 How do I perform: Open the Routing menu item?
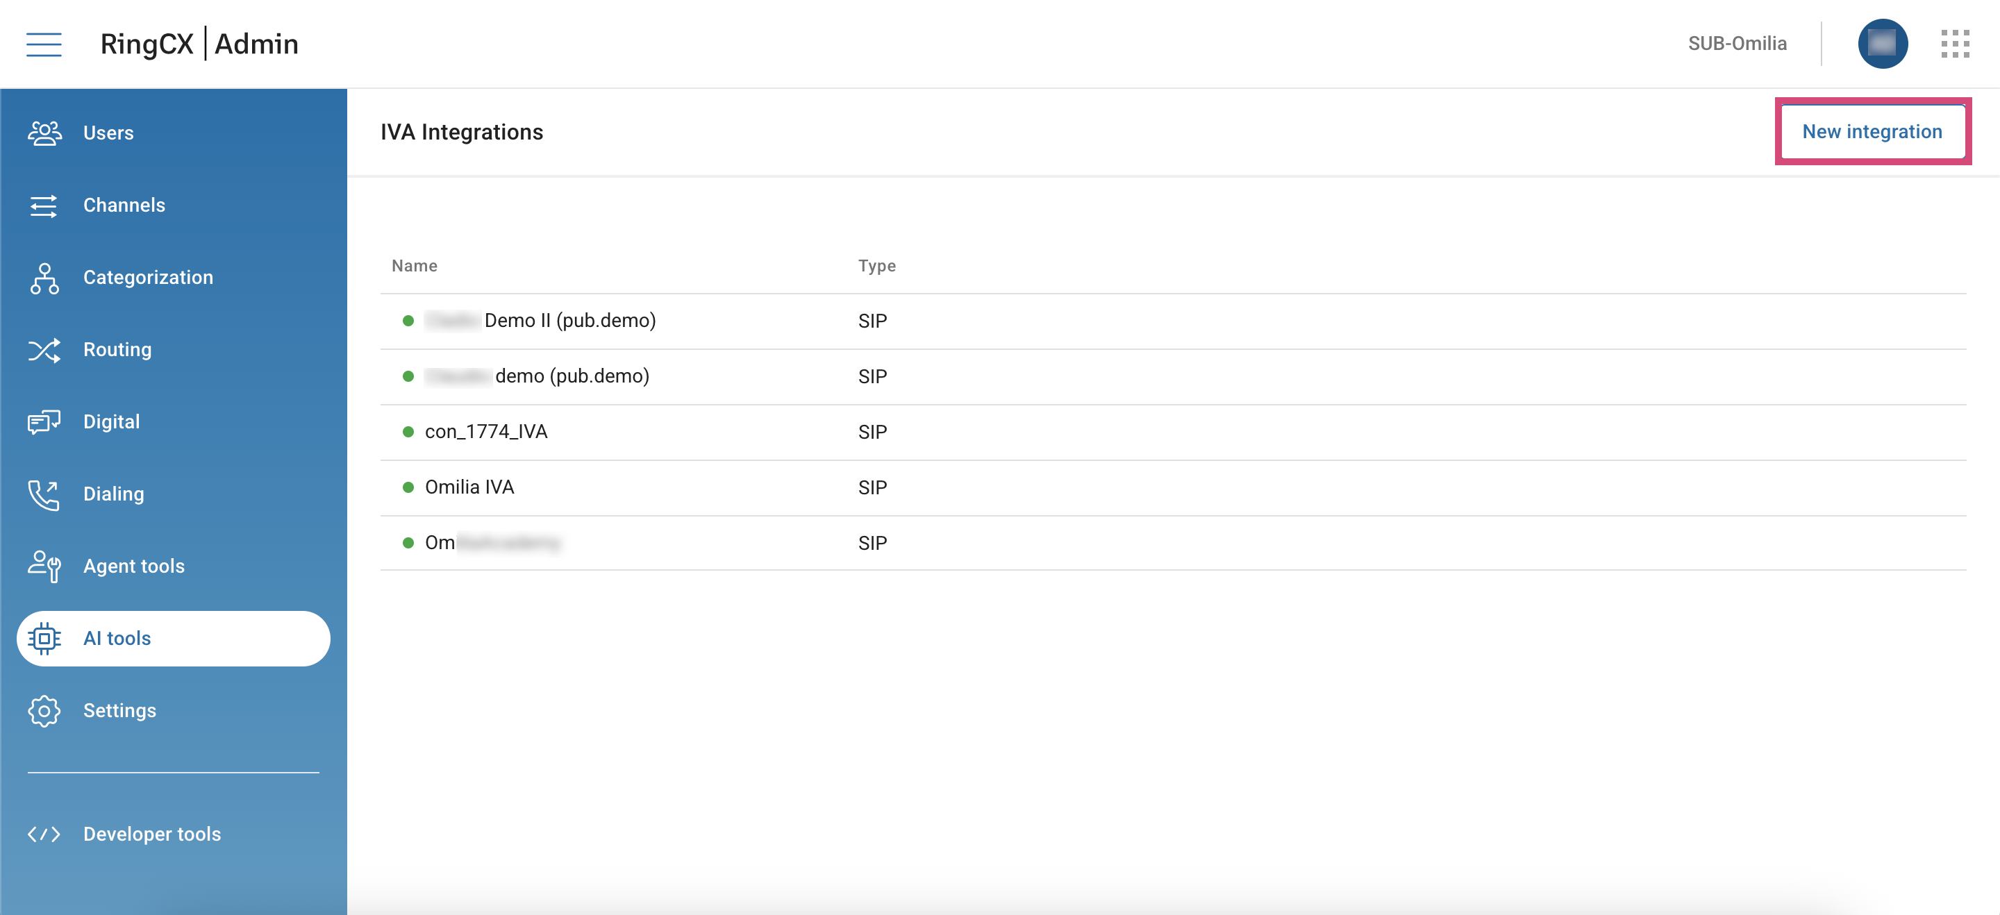[x=117, y=350]
